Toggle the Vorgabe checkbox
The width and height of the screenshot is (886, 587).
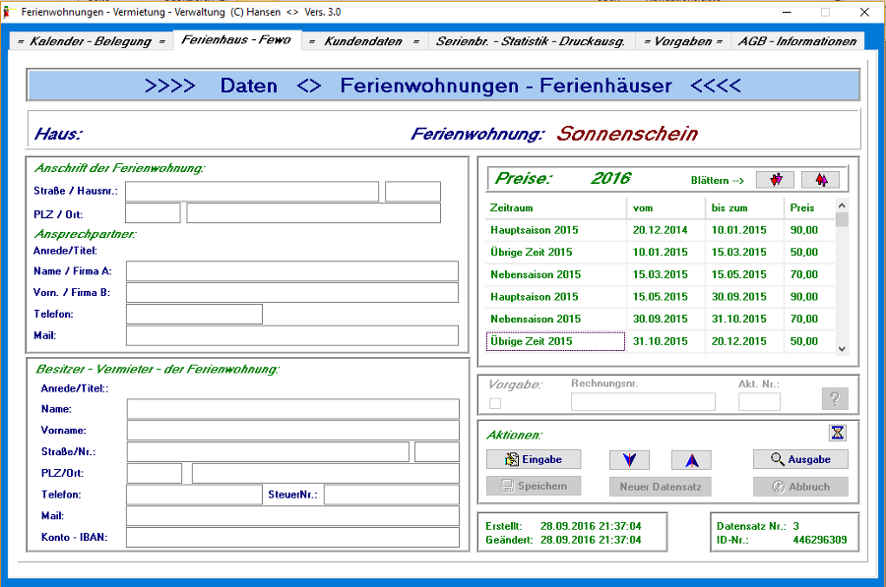495,402
